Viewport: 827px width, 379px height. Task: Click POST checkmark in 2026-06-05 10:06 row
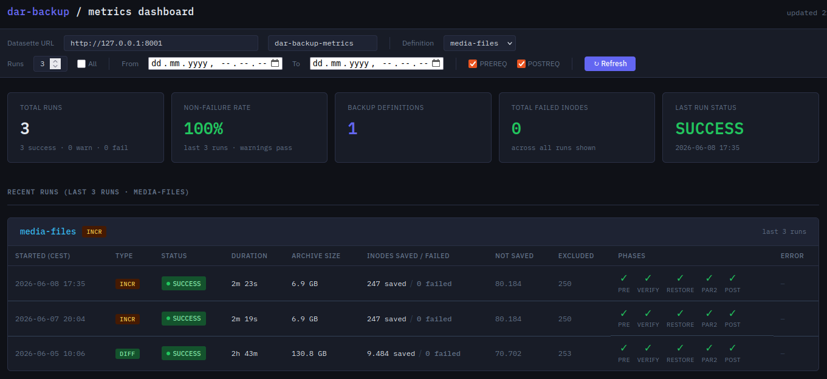coord(732,348)
